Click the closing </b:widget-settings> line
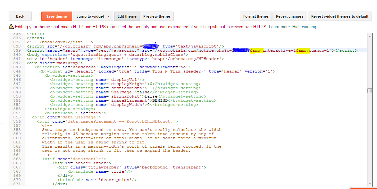377x189 pixels. point(70,109)
